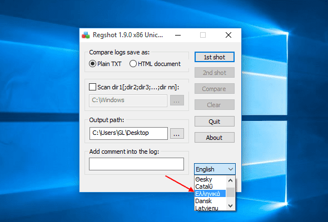The height and width of the screenshot is (222, 328).
Task: Choose Dansk from the language list
Action: [210, 201]
